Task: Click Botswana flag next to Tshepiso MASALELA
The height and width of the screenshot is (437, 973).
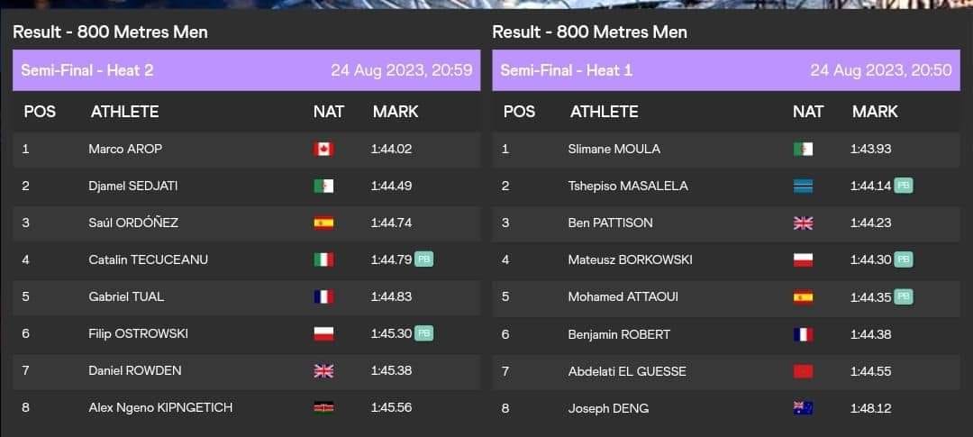Action: point(803,186)
